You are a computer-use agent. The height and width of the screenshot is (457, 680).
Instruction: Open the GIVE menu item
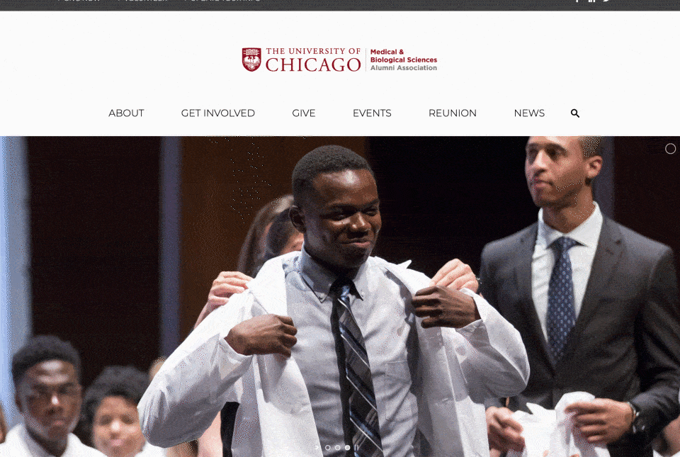click(x=304, y=113)
